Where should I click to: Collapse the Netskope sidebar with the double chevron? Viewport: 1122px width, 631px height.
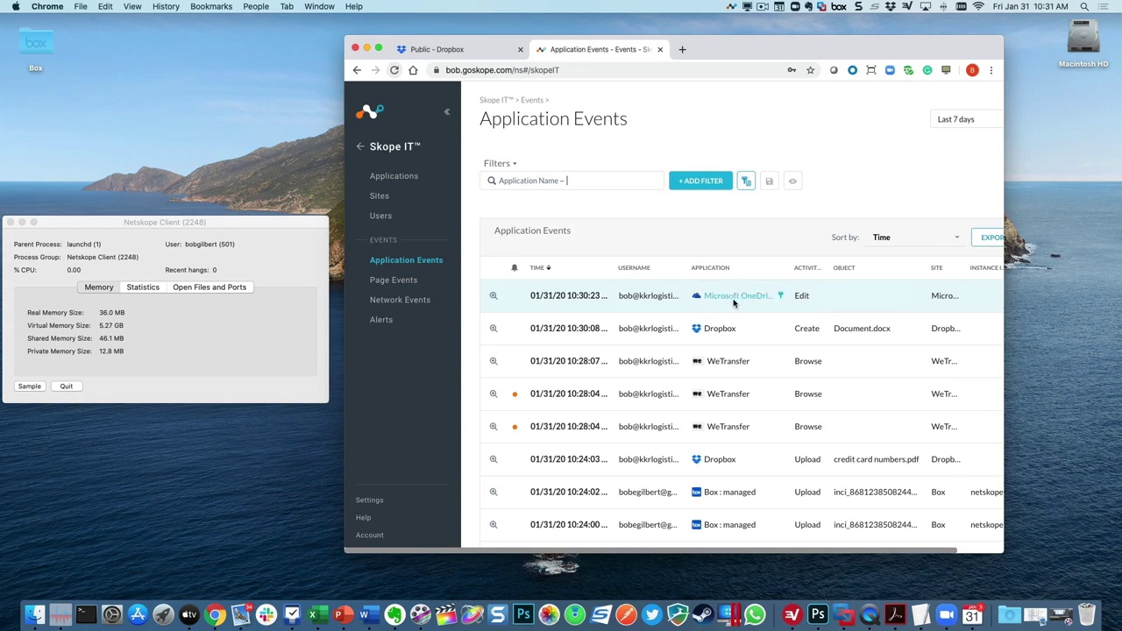click(446, 112)
